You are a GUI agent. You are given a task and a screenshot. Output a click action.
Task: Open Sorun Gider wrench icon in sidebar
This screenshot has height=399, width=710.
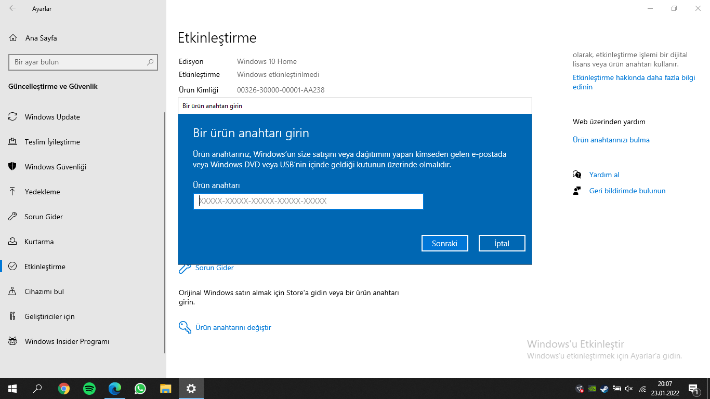(12, 217)
